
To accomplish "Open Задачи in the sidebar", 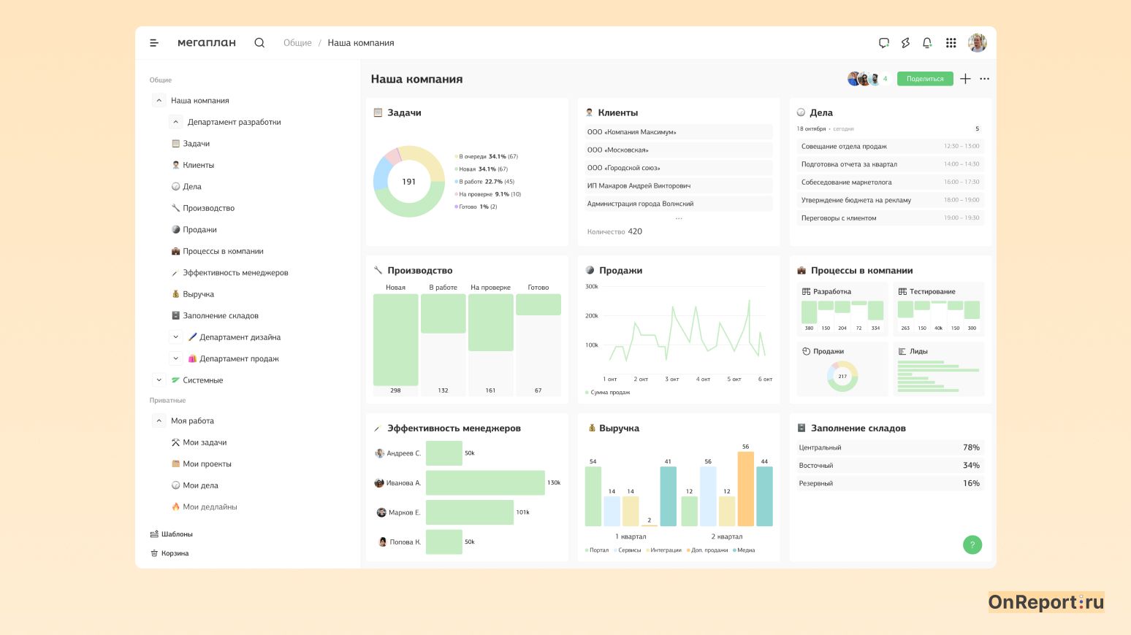I will [191, 144].
